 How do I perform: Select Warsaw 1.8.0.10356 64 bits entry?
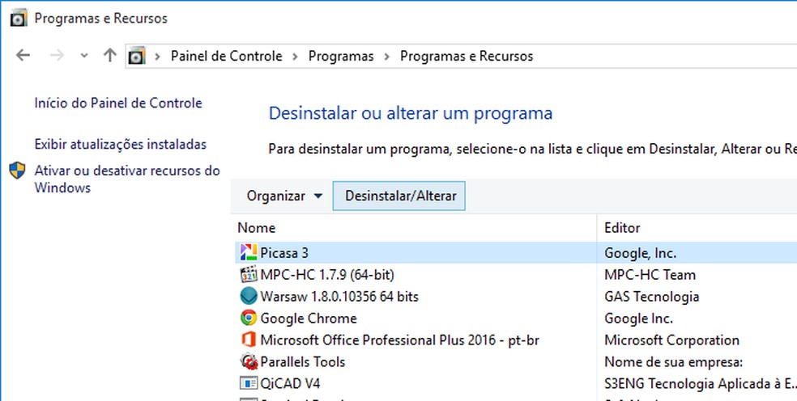(339, 296)
